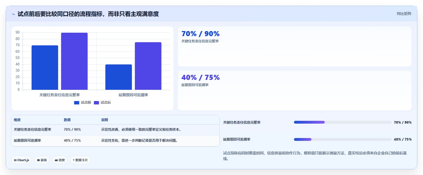Click the 数据 table column header
Image resolution: width=423 pixels, height=175 pixels.
pyautogui.click(x=67, y=120)
